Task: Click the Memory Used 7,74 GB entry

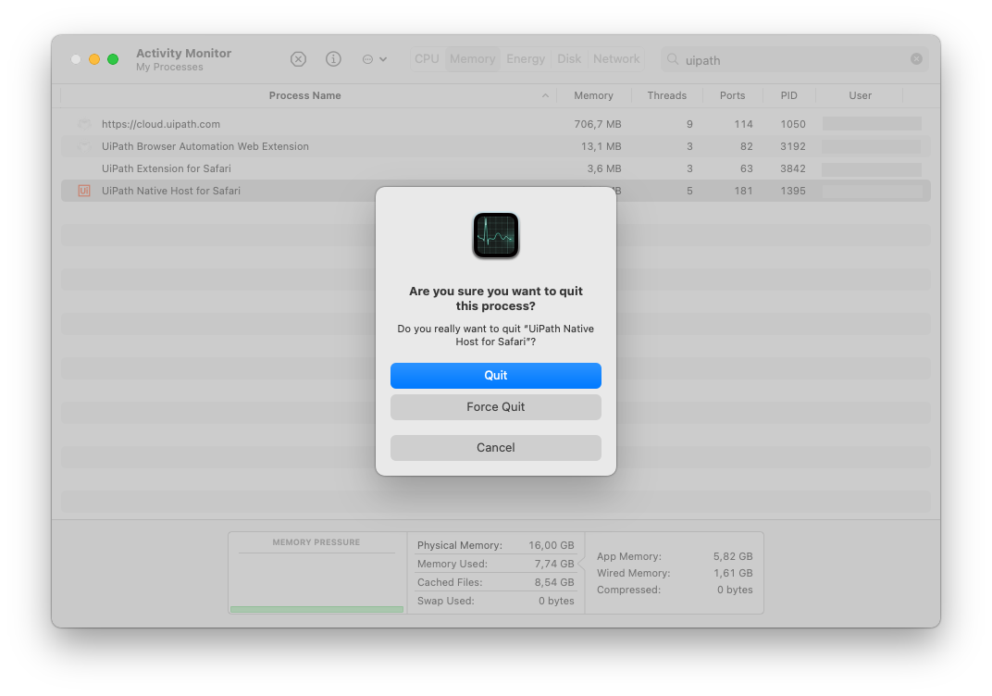Action: tap(495, 564)
